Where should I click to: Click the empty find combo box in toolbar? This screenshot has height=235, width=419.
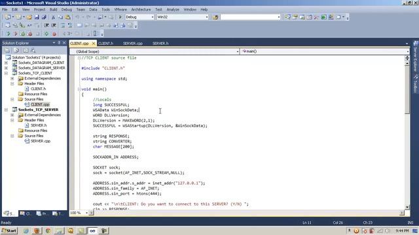[250, 17]
